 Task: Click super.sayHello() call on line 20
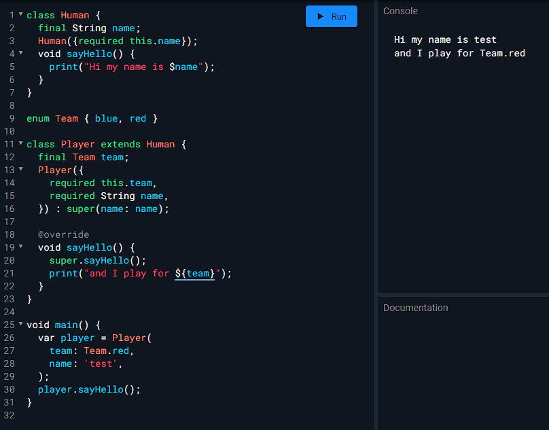click(97, 260)
